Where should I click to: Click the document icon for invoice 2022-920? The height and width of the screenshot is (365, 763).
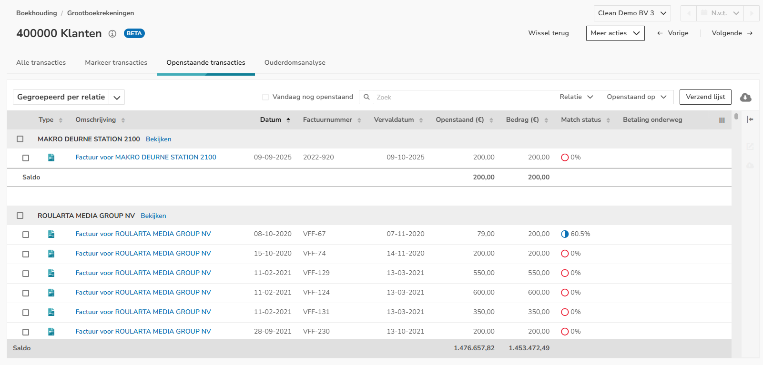tap(51, 158)
